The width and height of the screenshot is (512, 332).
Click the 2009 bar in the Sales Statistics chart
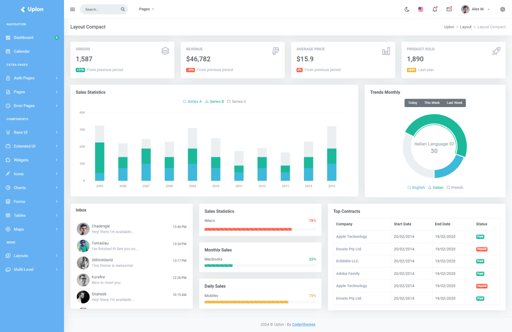click(192, 154)
